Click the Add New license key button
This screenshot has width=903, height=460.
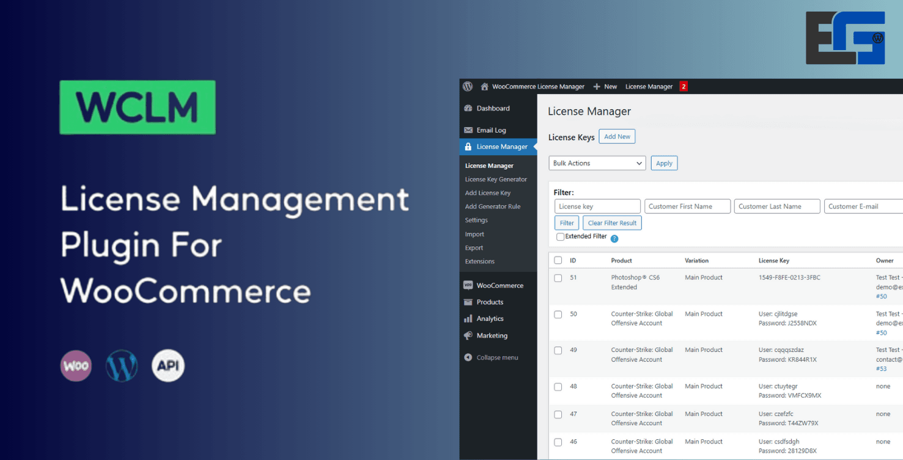[617, 137]
